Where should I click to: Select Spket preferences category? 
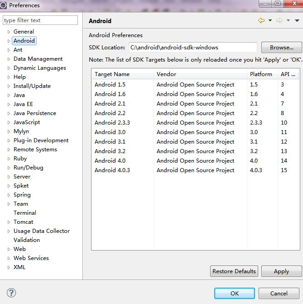pos(21,186)
